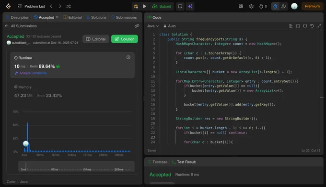Toggle the Auto lock setting
The image size is (326, 187).
[x=169, y=26]
